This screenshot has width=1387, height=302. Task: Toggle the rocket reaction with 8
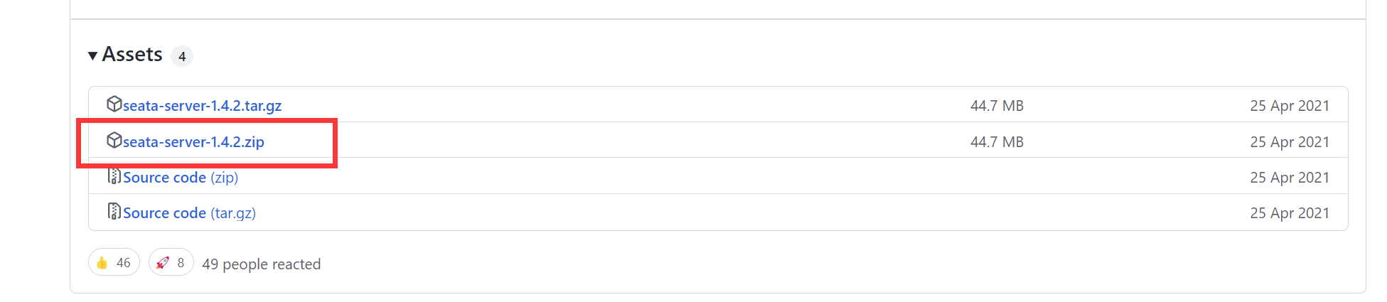pos(171,262)
